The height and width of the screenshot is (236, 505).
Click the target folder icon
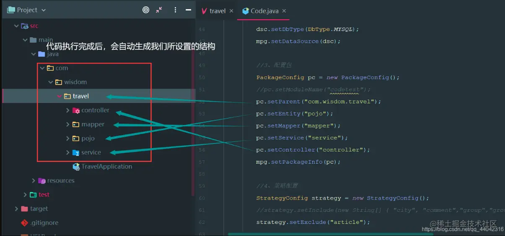tap(24, 209)
